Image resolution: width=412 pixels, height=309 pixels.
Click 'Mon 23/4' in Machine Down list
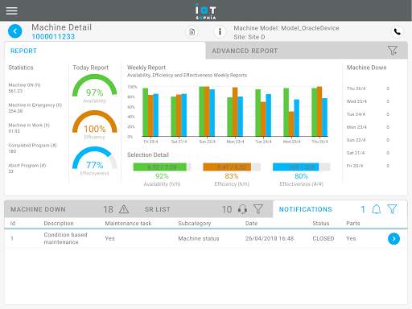356,127
